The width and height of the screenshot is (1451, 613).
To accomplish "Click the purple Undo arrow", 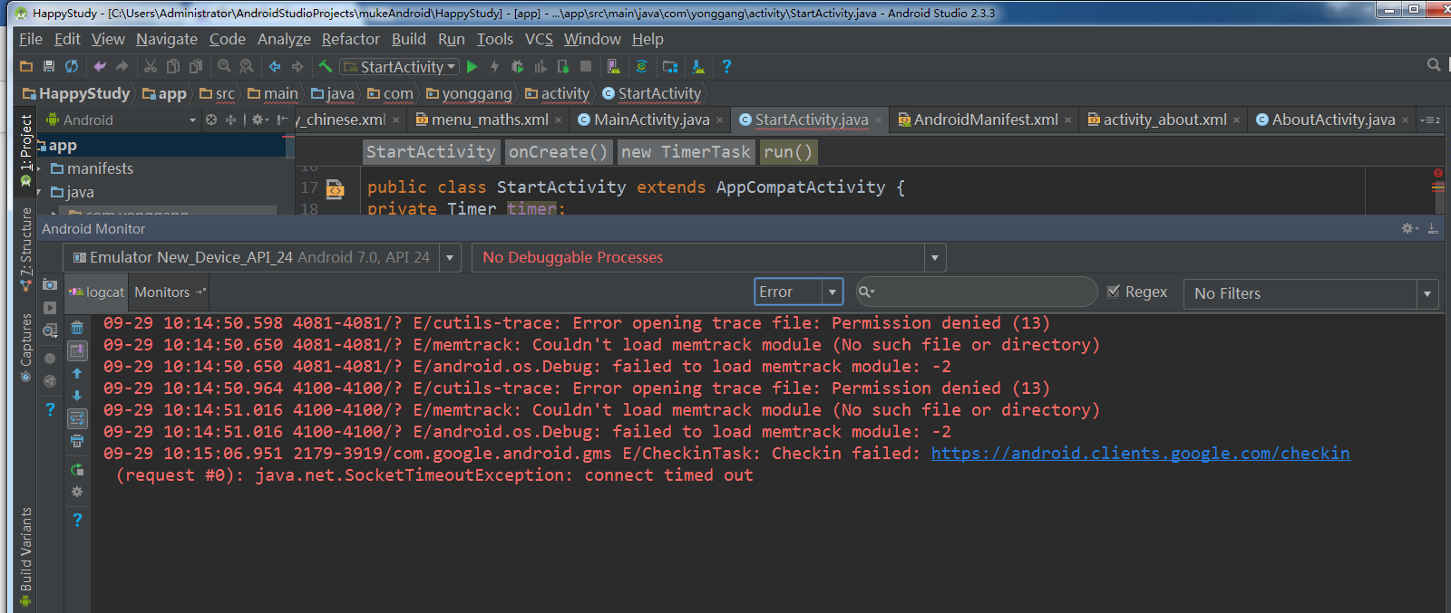I will click(100, 66).
